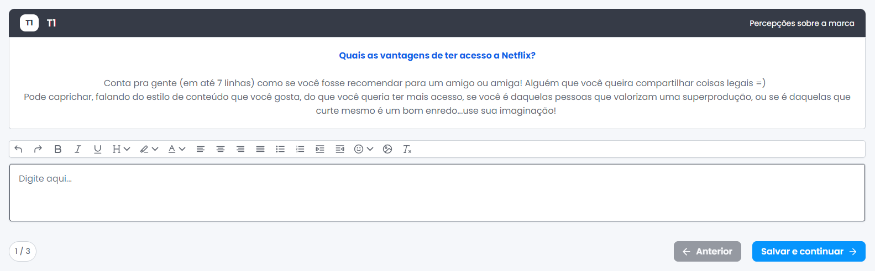
Task: Insert a bulleted list
Action: pos(280,149)
